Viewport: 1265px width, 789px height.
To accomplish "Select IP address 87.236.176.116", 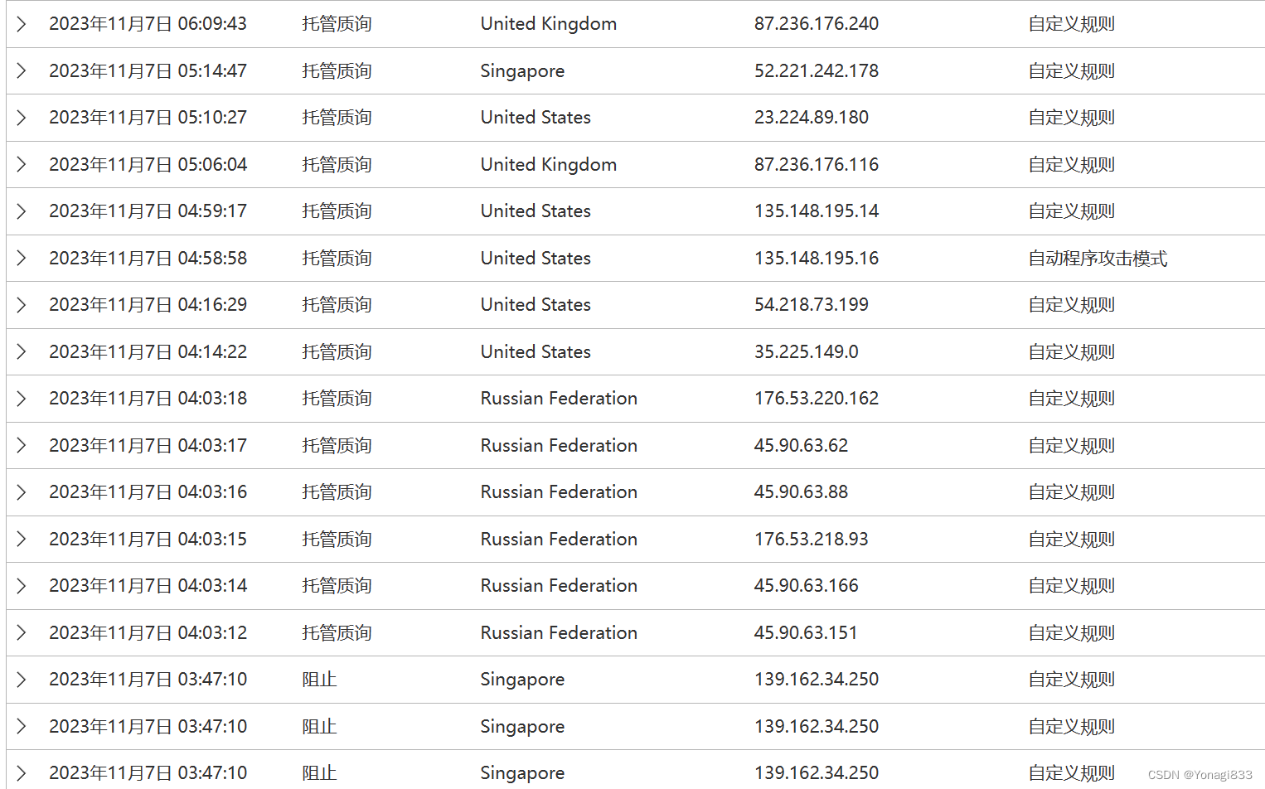I will point(817,165).
